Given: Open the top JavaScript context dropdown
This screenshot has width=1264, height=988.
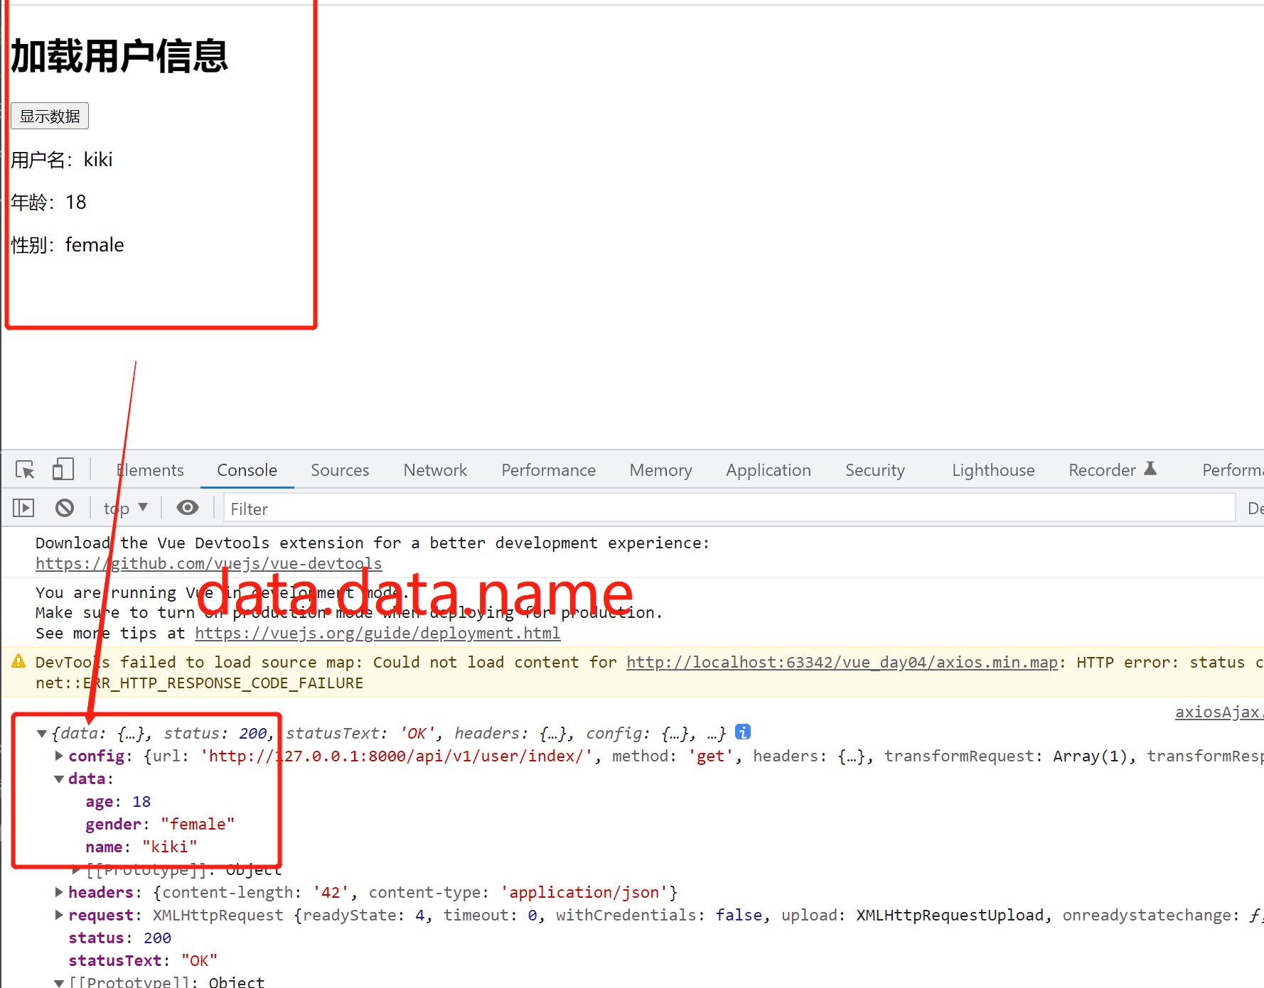Looking at the screenshot, I should (x=125, y=509).
